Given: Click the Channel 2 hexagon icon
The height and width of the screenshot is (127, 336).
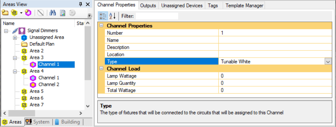Looking at the screenshot, I should pos(33,85).
